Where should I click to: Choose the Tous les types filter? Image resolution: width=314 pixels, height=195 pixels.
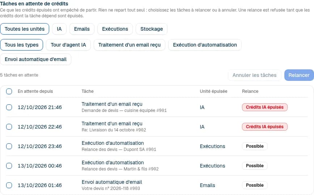coord(22,45)
